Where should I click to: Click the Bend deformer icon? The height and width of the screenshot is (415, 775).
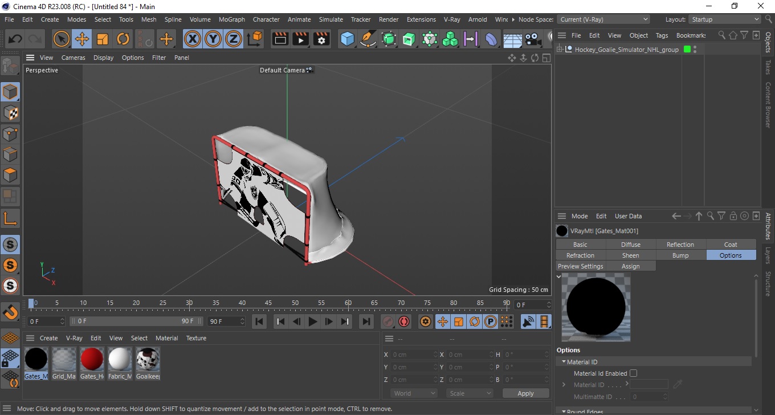(491, 39)
